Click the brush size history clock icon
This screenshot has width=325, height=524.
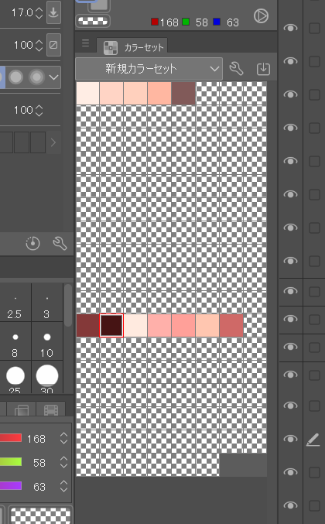(x=32, y=243)
